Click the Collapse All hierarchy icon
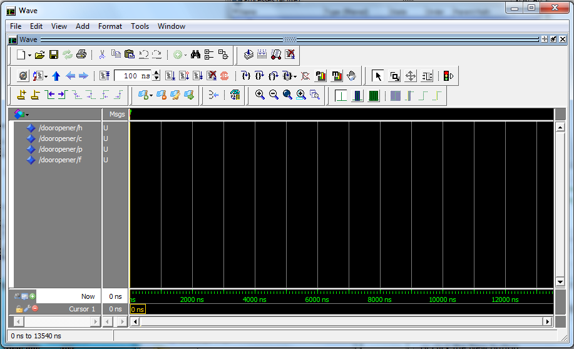 coord(223,55)
